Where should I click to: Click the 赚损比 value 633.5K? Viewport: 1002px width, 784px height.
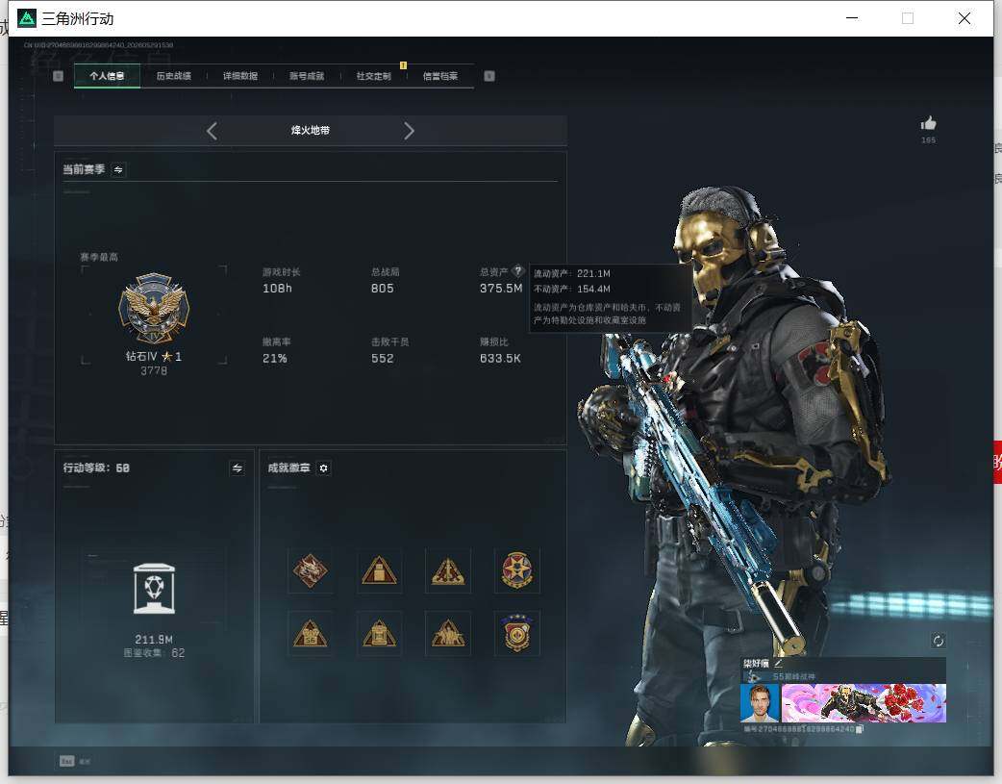pyautogui.click(x=500, y=359)
